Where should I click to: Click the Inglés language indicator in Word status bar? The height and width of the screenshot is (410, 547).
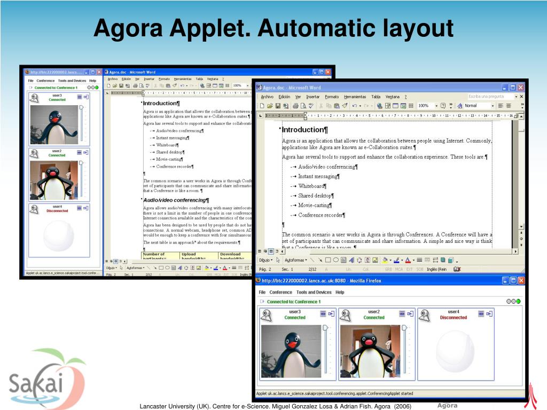[x=437, y=269]
